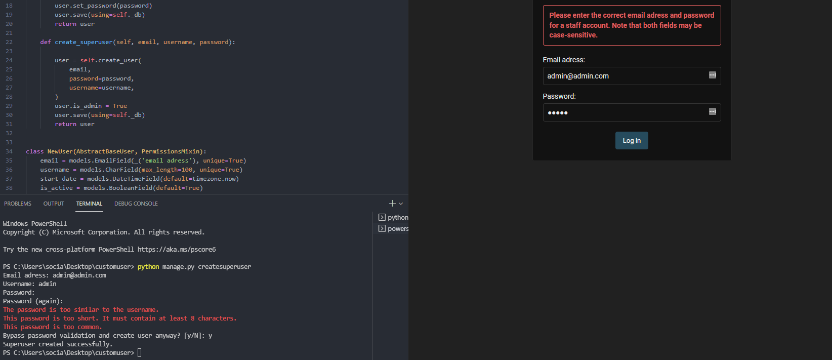Select the TERMINAL tab
Viewport: 832px width, 360px height.
(x=89, y=204)
